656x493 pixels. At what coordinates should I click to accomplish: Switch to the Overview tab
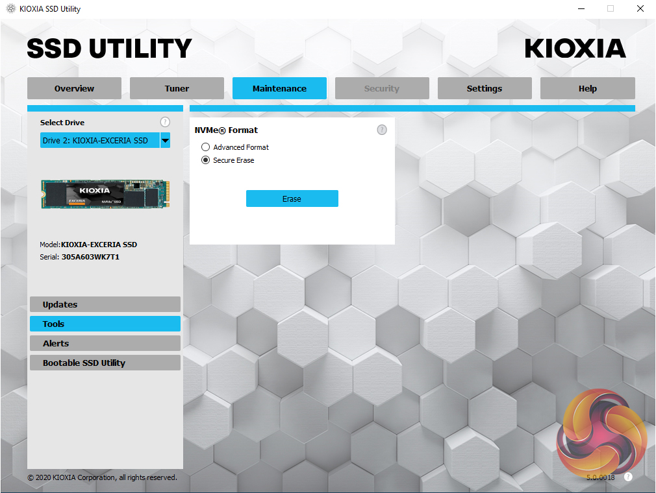(75, 88)
